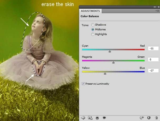
Task: Click the delete adjustment trash icon
Action: 156,118
